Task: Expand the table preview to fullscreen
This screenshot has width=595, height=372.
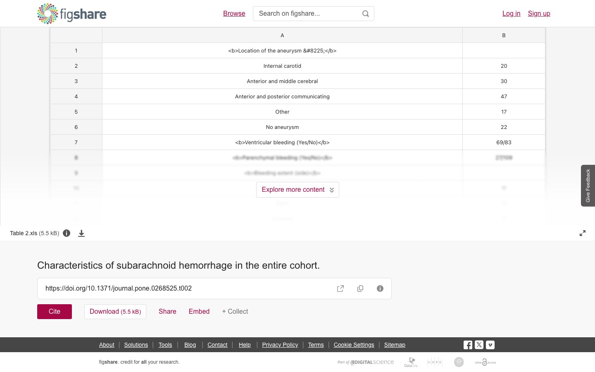Action: [x=583, y=233]
